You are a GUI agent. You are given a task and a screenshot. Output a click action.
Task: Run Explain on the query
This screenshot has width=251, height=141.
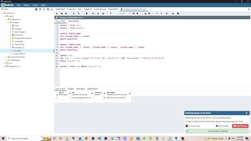click(146, 13)
